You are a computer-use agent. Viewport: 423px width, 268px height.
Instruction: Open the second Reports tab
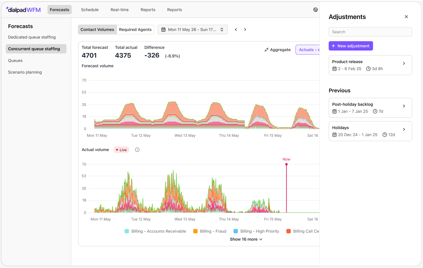click(x=175, y=10)
